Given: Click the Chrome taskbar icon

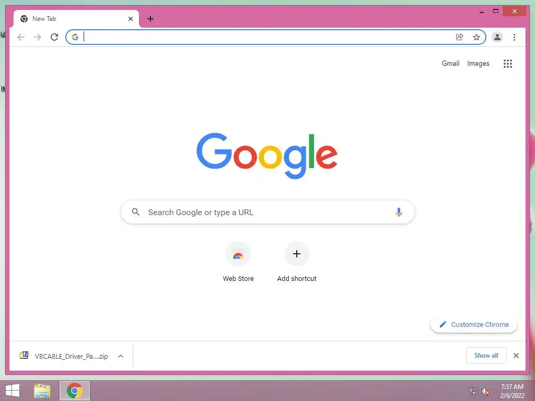Looking at the screenshot, I should 75,391.
